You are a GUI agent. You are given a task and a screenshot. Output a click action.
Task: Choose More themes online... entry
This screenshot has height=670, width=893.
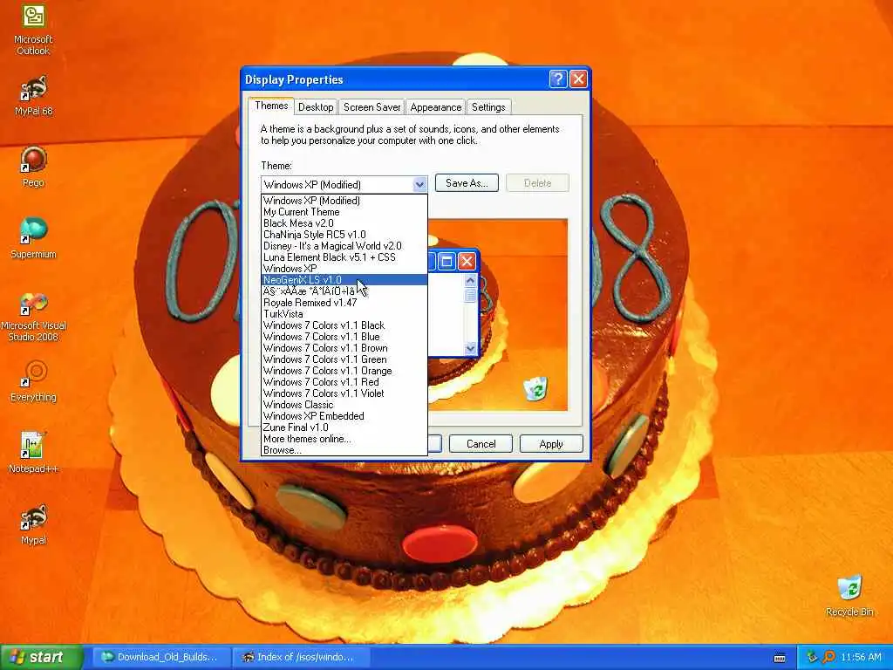(x=344, y=439)
